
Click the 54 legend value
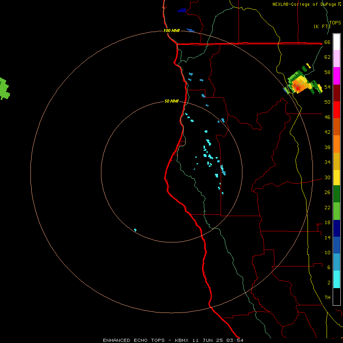327,87
